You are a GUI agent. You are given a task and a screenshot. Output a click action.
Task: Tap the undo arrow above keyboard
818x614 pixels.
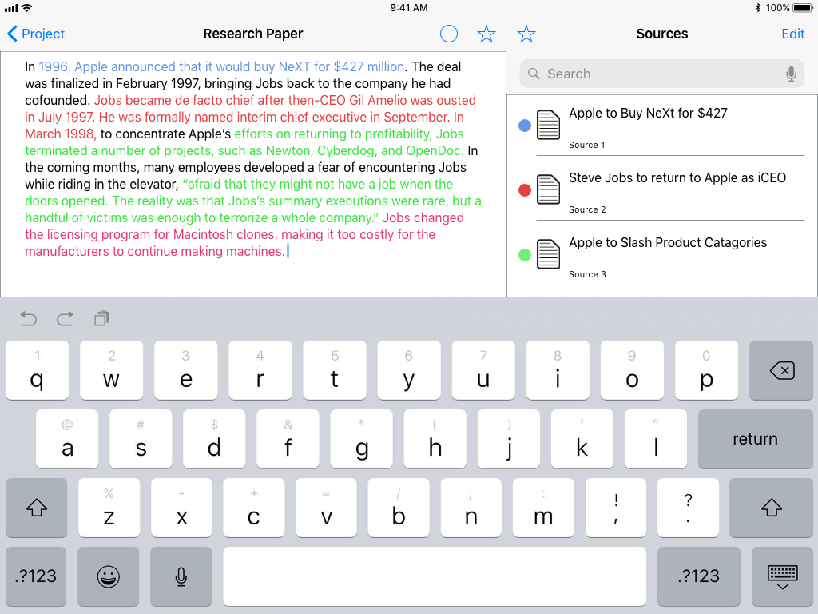28,318
